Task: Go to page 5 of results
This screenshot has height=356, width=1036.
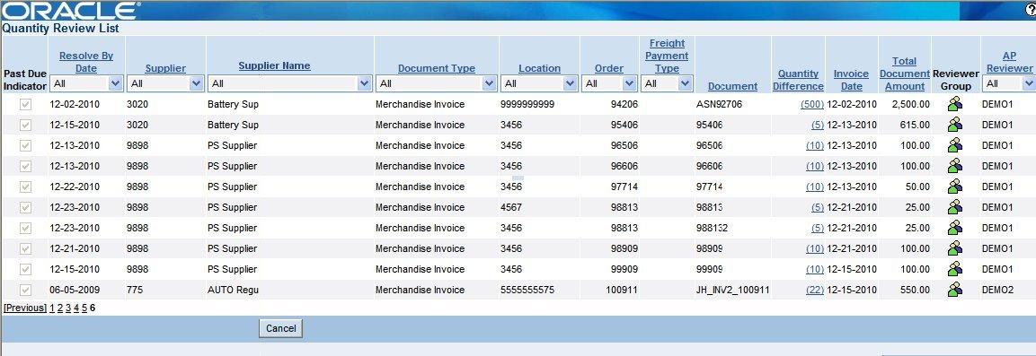Action: coord(84,308)
